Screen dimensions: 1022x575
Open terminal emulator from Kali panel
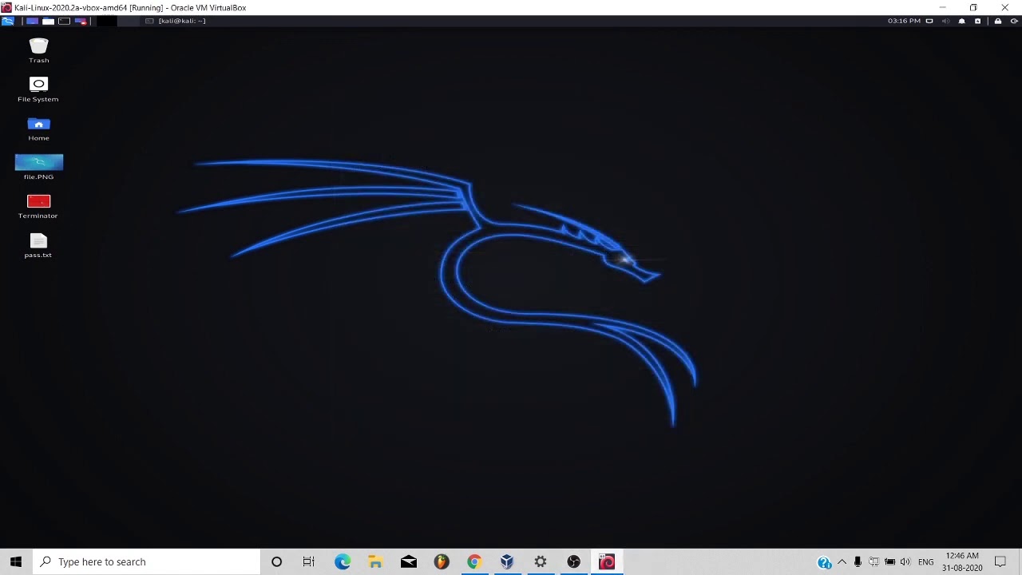[64, 21]
